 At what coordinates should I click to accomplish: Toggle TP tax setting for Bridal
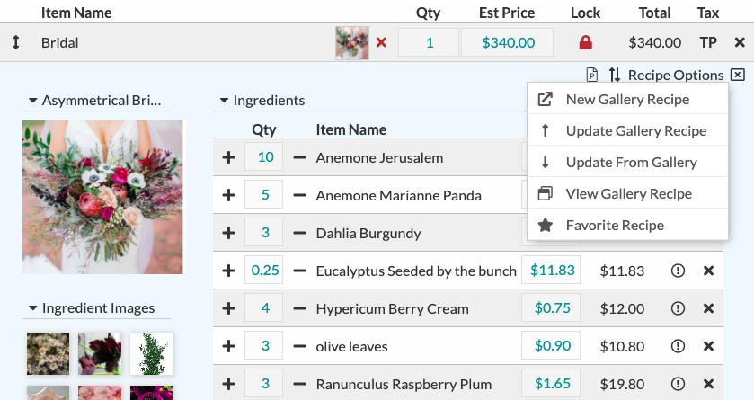pos(708,42)
